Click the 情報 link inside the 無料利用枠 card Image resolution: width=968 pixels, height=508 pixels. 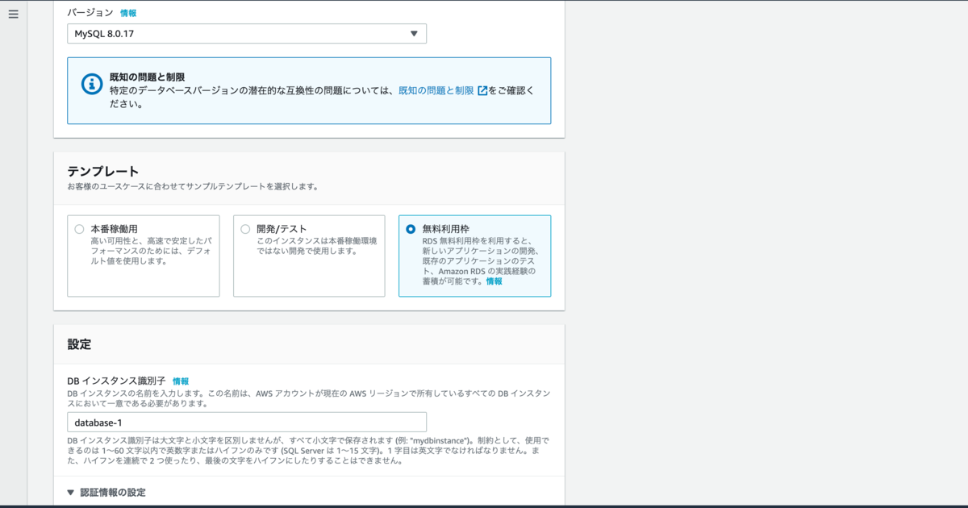[493, 281]
